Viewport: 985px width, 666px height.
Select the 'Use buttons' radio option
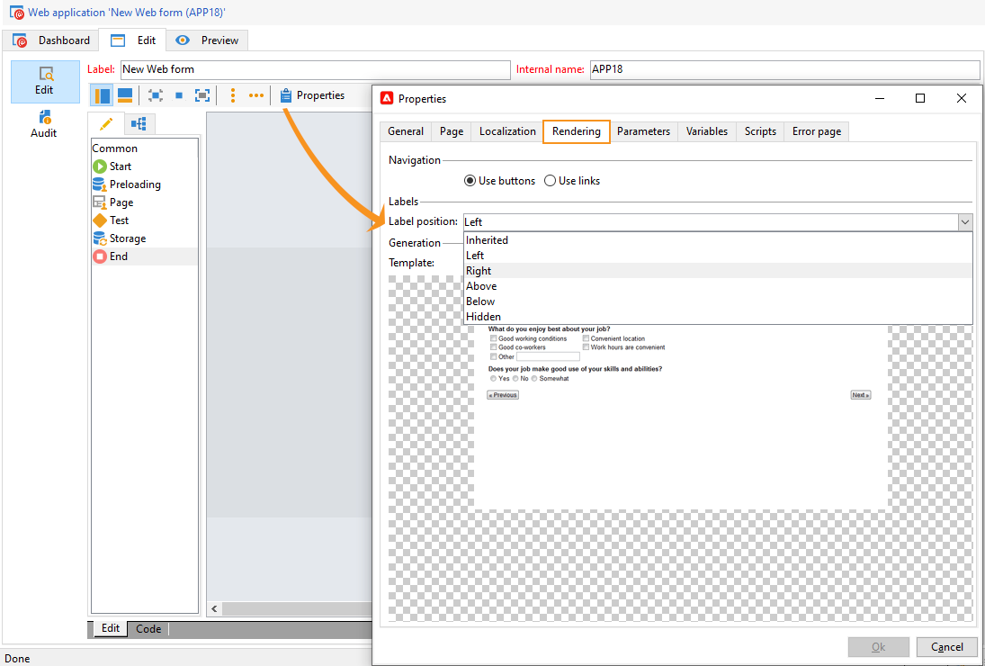470,181
